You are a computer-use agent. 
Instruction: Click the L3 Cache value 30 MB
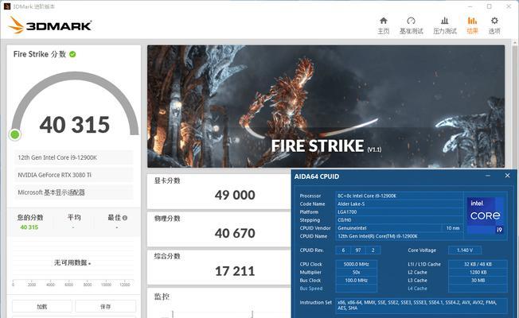point(478,281)
